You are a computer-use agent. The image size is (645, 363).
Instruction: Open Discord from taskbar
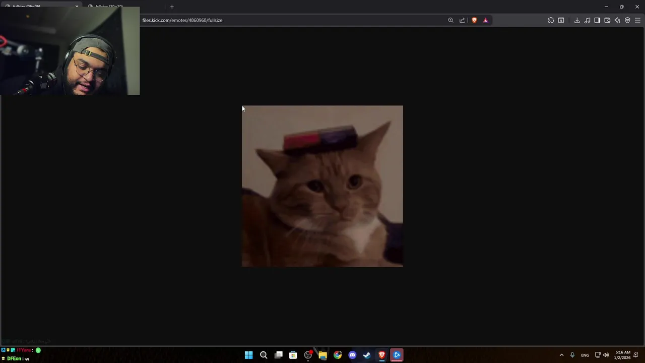point(352,355)
